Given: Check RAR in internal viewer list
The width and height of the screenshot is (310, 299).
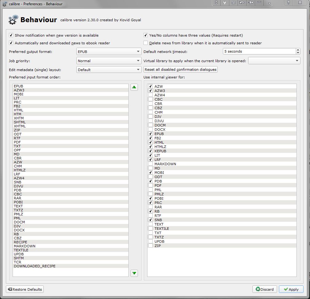Looking at the screenshot, I should (151, 207).
